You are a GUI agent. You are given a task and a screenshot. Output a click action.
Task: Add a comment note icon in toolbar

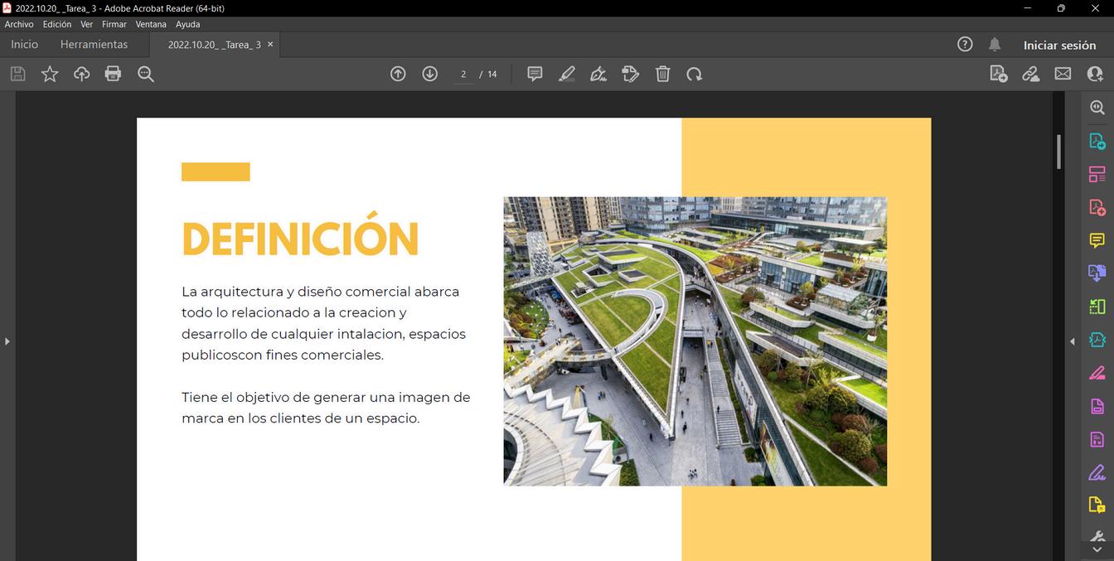(x=535, y=74)
